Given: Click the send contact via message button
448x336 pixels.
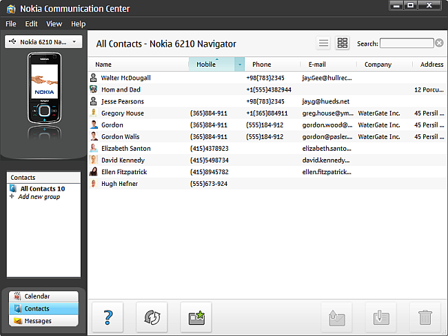Looking at the screenshot, I should pyautogui.click(x=337, y=317).
